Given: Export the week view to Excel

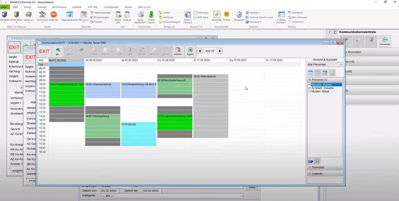Looking at the screenshot, I should pos(190,52).
